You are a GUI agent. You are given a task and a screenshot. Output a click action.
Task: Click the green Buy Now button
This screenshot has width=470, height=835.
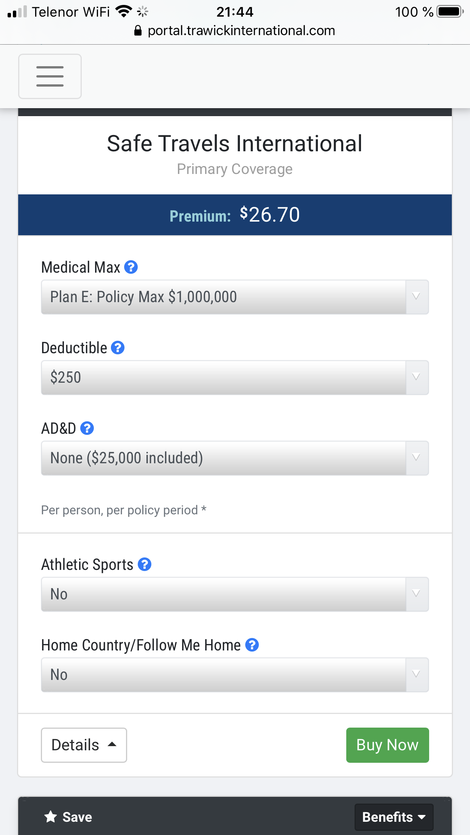click(387, 745)
